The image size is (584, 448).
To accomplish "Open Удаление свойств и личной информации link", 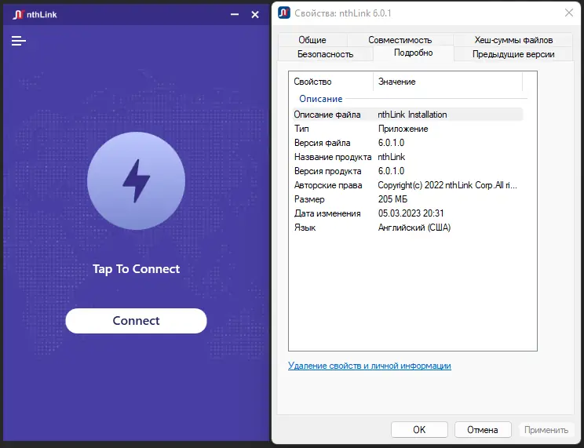I will (x=370, y=366).
